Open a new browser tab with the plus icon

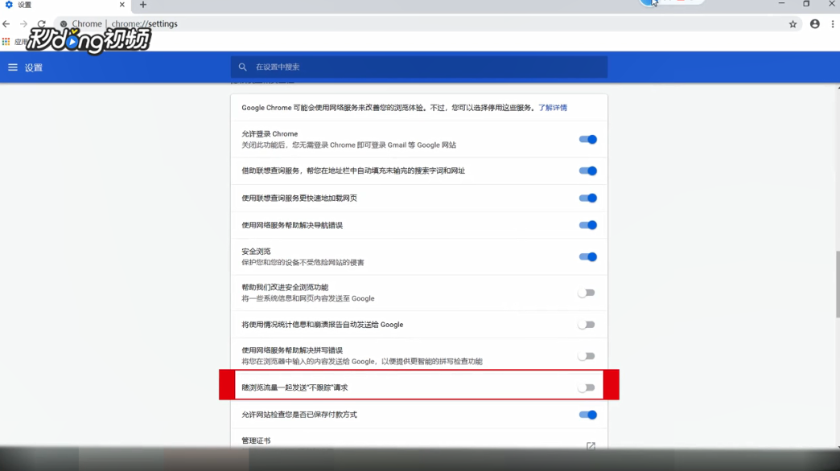(142, 5)
